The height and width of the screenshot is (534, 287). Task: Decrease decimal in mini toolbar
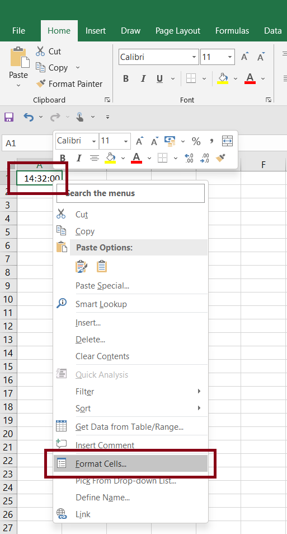pyautogui.click(x=205, y=158)
